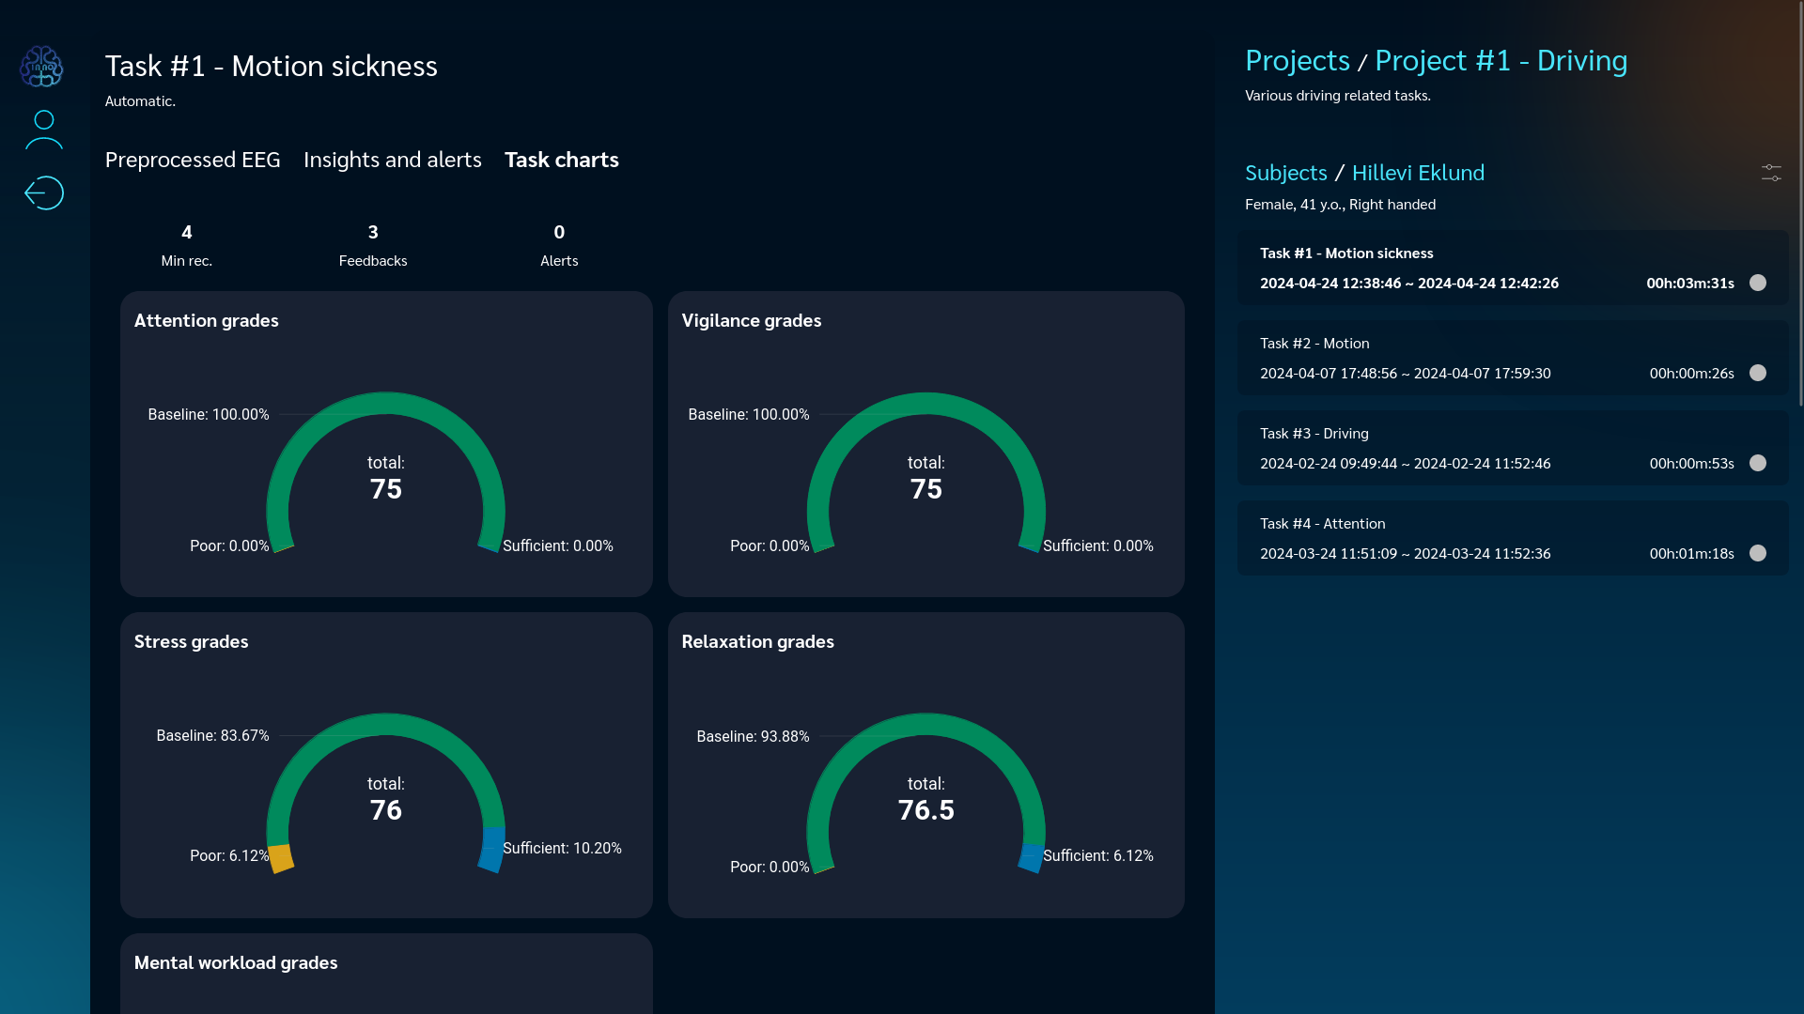Viewport: 1804px width, 1014px height.
Task: Switch to the Preprocessed EEG tab
Action: coord(193,160)
